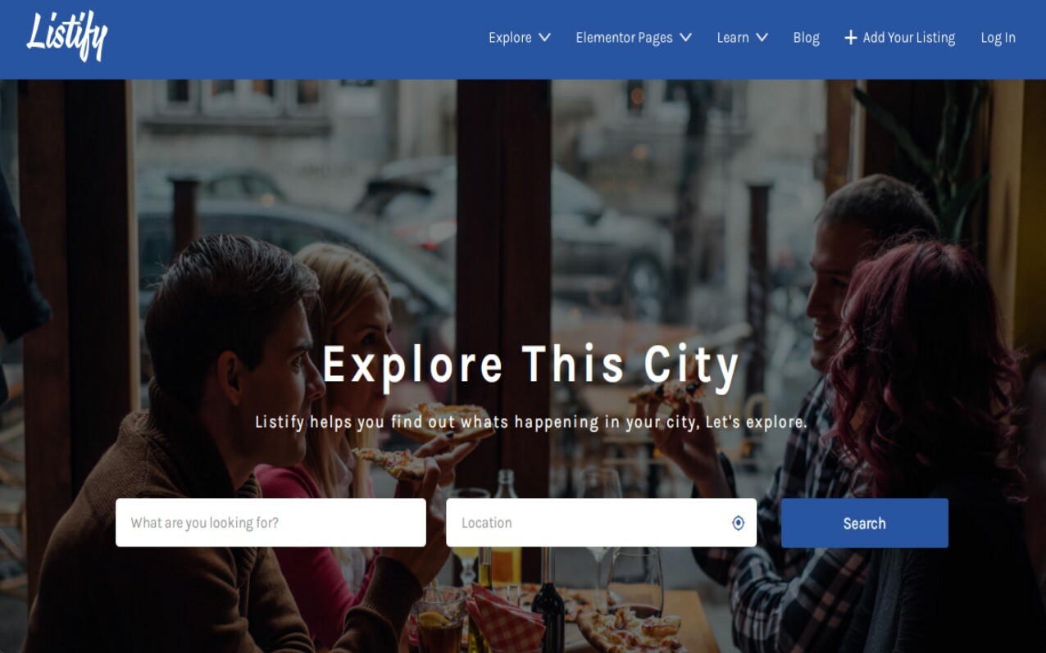The image size is (1046, 653).
Task: Click the 'Listify helps you find out' tagline text
Action: [531, 423]
